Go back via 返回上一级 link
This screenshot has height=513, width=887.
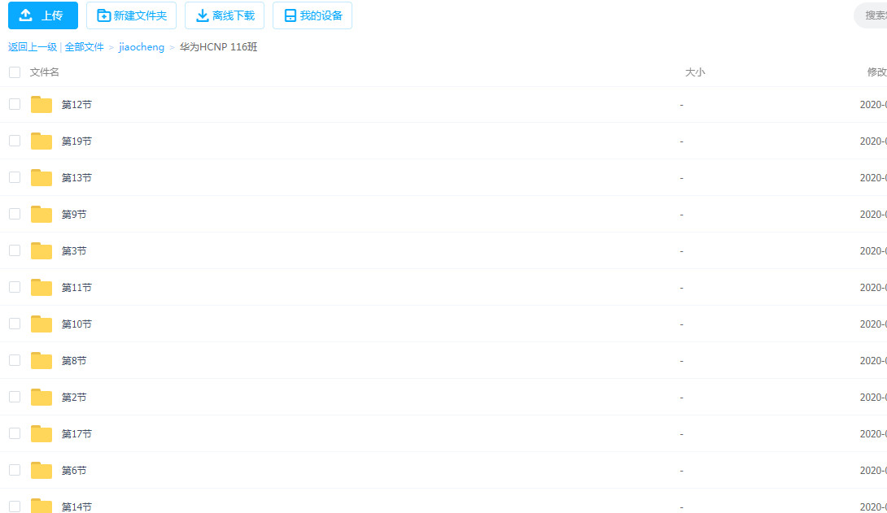33,47
